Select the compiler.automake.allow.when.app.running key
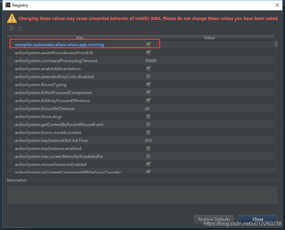The height and width of the screenshot is (230, 285). pos(59,45)
